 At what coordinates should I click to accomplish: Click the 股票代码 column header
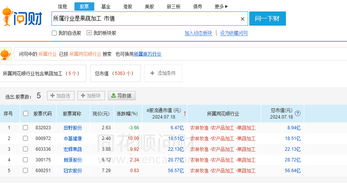[x=42, y=114]
